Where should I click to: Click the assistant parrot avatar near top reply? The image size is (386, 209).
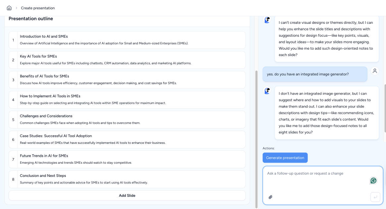(267, 20)
